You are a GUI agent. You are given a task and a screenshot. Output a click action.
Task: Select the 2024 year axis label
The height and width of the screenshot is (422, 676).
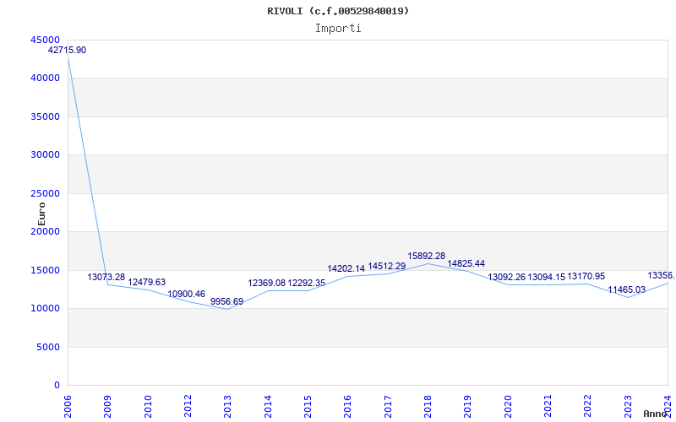pyautogui.click(x=668, y=407)
